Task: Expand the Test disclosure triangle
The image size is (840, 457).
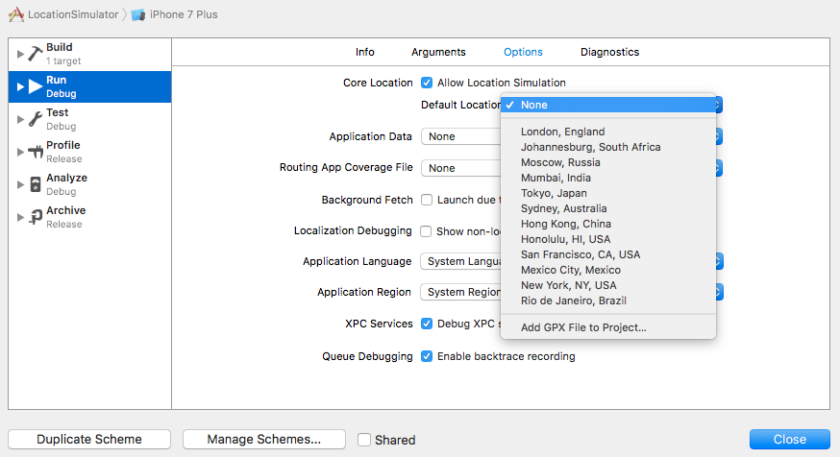Action: (20, 119)
